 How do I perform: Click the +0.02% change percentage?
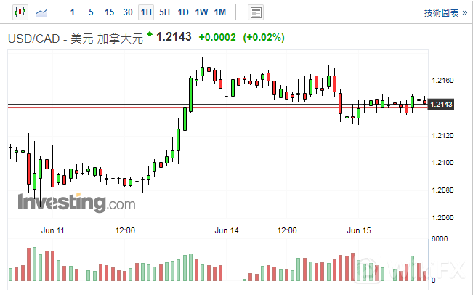(x=264, y=37)
